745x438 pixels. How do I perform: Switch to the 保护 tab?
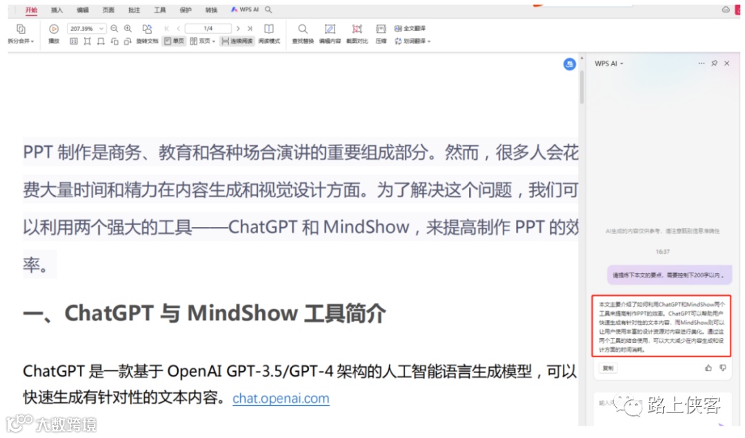(186, 10)
